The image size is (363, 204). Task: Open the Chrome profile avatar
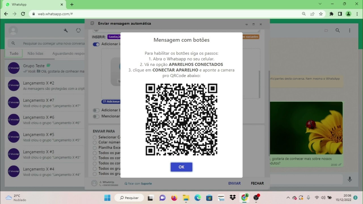point(349,14)
